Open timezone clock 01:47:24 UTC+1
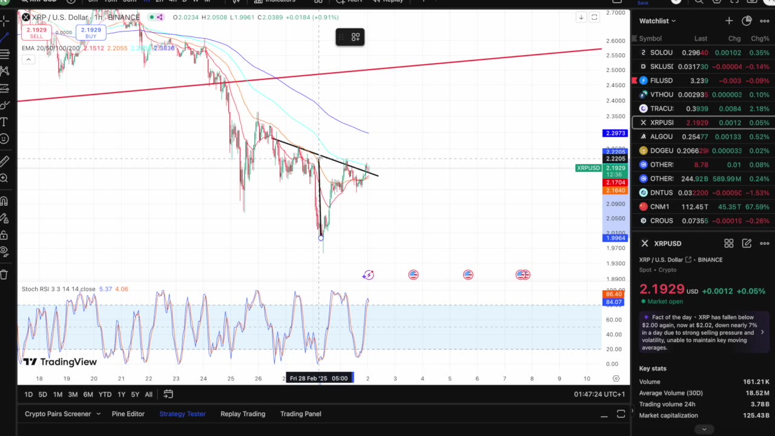 [599, 394]
